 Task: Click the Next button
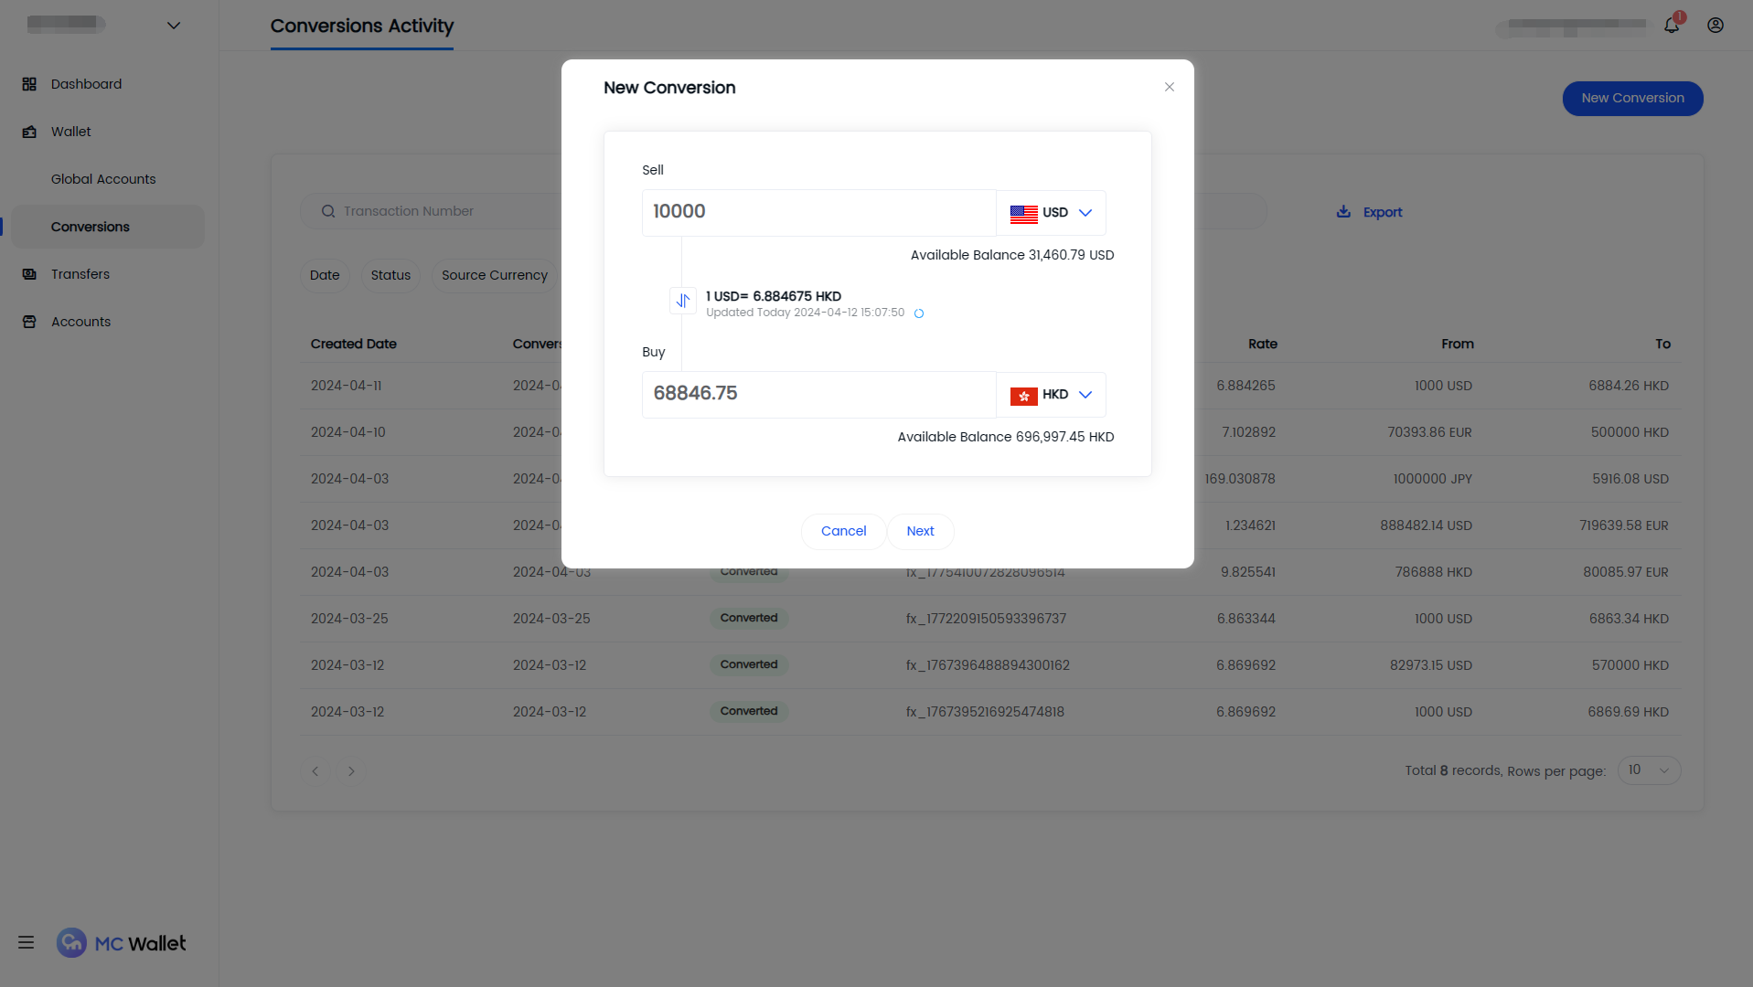click(x=920, y=531)
